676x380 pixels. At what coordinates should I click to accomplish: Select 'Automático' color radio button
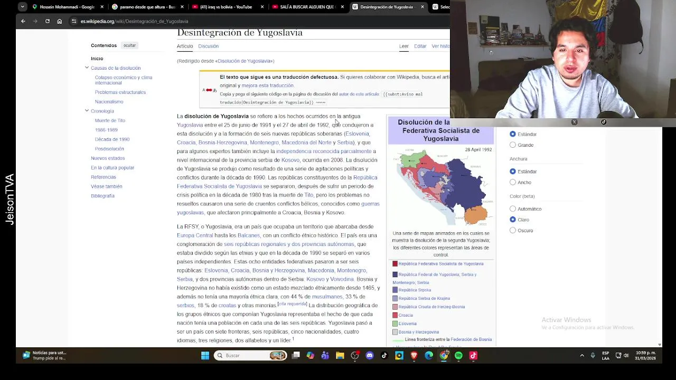pos(513,209)
